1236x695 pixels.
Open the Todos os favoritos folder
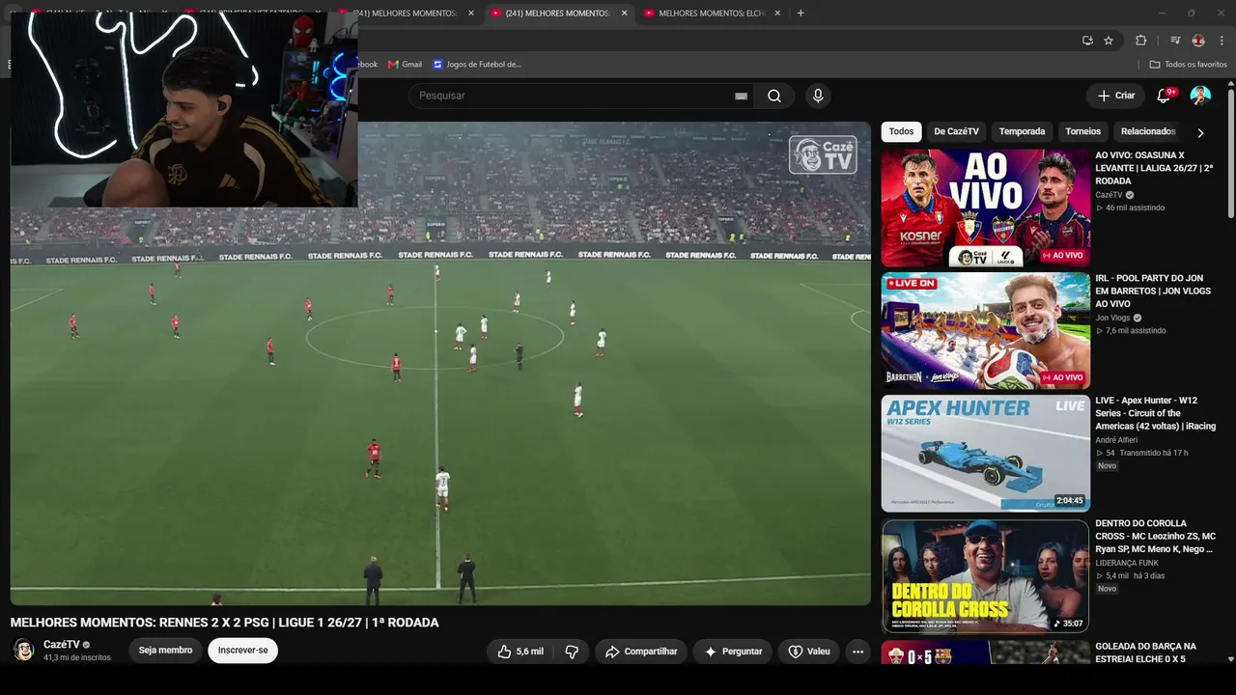click(1188, 64)
